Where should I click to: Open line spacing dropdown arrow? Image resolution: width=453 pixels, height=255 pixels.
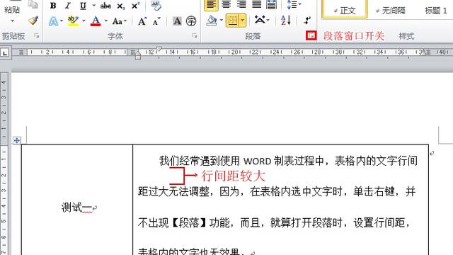pyautogui.click(x=300, y=4)
